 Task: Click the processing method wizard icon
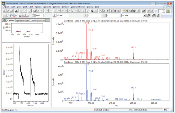point(17,11)
